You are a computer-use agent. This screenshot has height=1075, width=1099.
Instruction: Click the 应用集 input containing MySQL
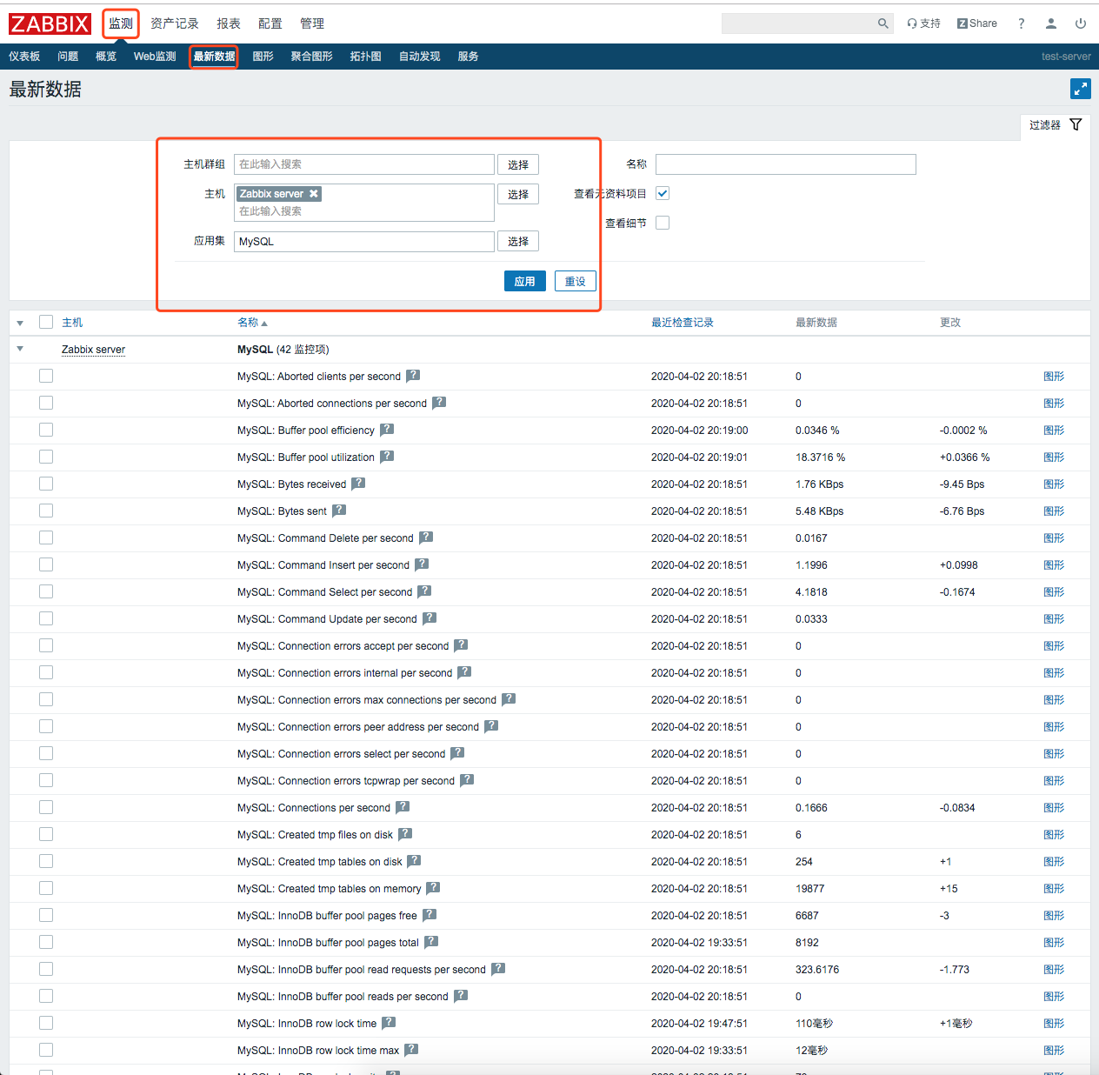(x=364, y=241)
